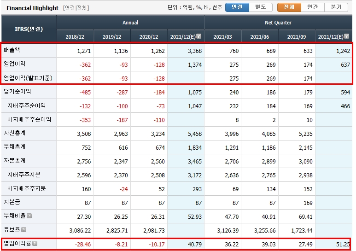Screen dimensions: 356x251
Task: Click the 2021/09 quarter column header
Action: click(x=297, y=36)
